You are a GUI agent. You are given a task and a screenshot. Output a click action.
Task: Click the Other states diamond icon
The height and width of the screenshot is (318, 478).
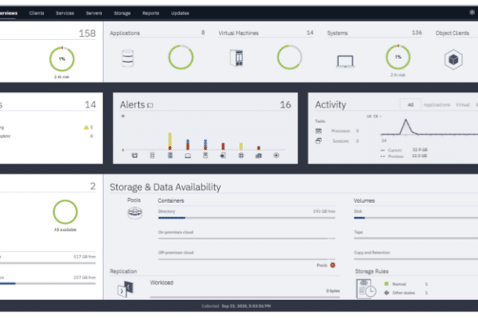(x=386, y=293)
